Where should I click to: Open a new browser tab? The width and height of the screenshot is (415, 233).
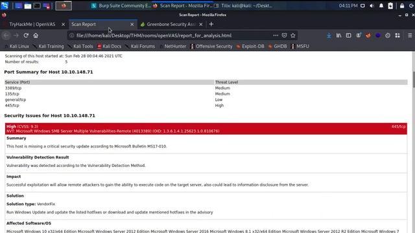(211, 25)
